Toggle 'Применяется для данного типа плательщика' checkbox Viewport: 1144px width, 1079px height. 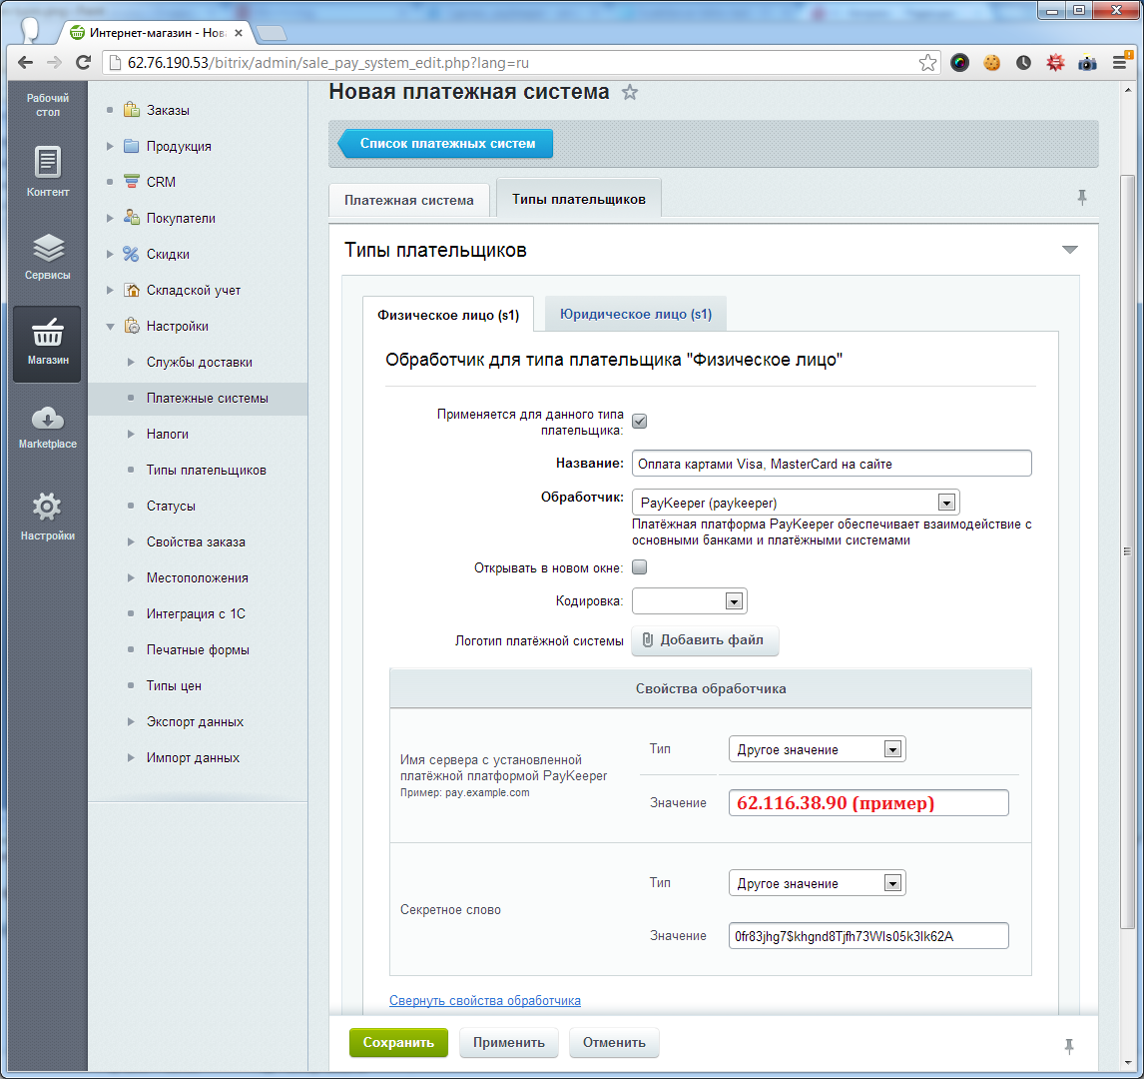pos(640,421)
